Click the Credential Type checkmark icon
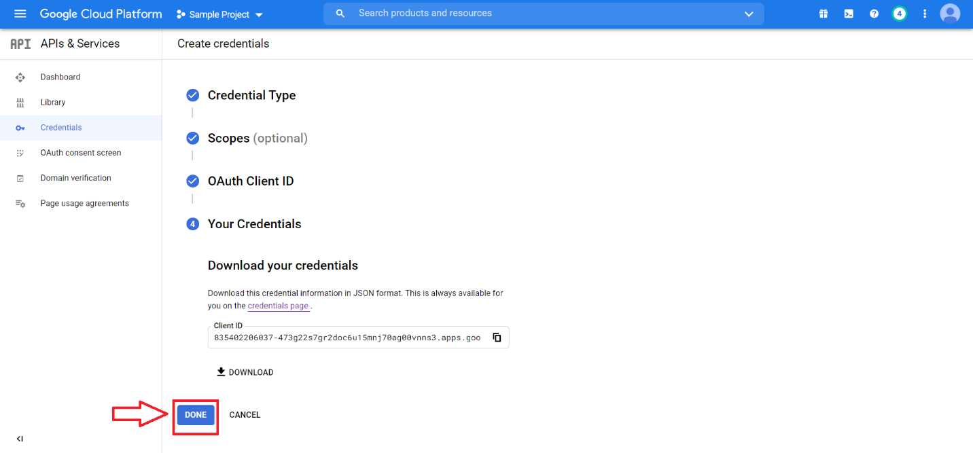 tap(193, 95)
